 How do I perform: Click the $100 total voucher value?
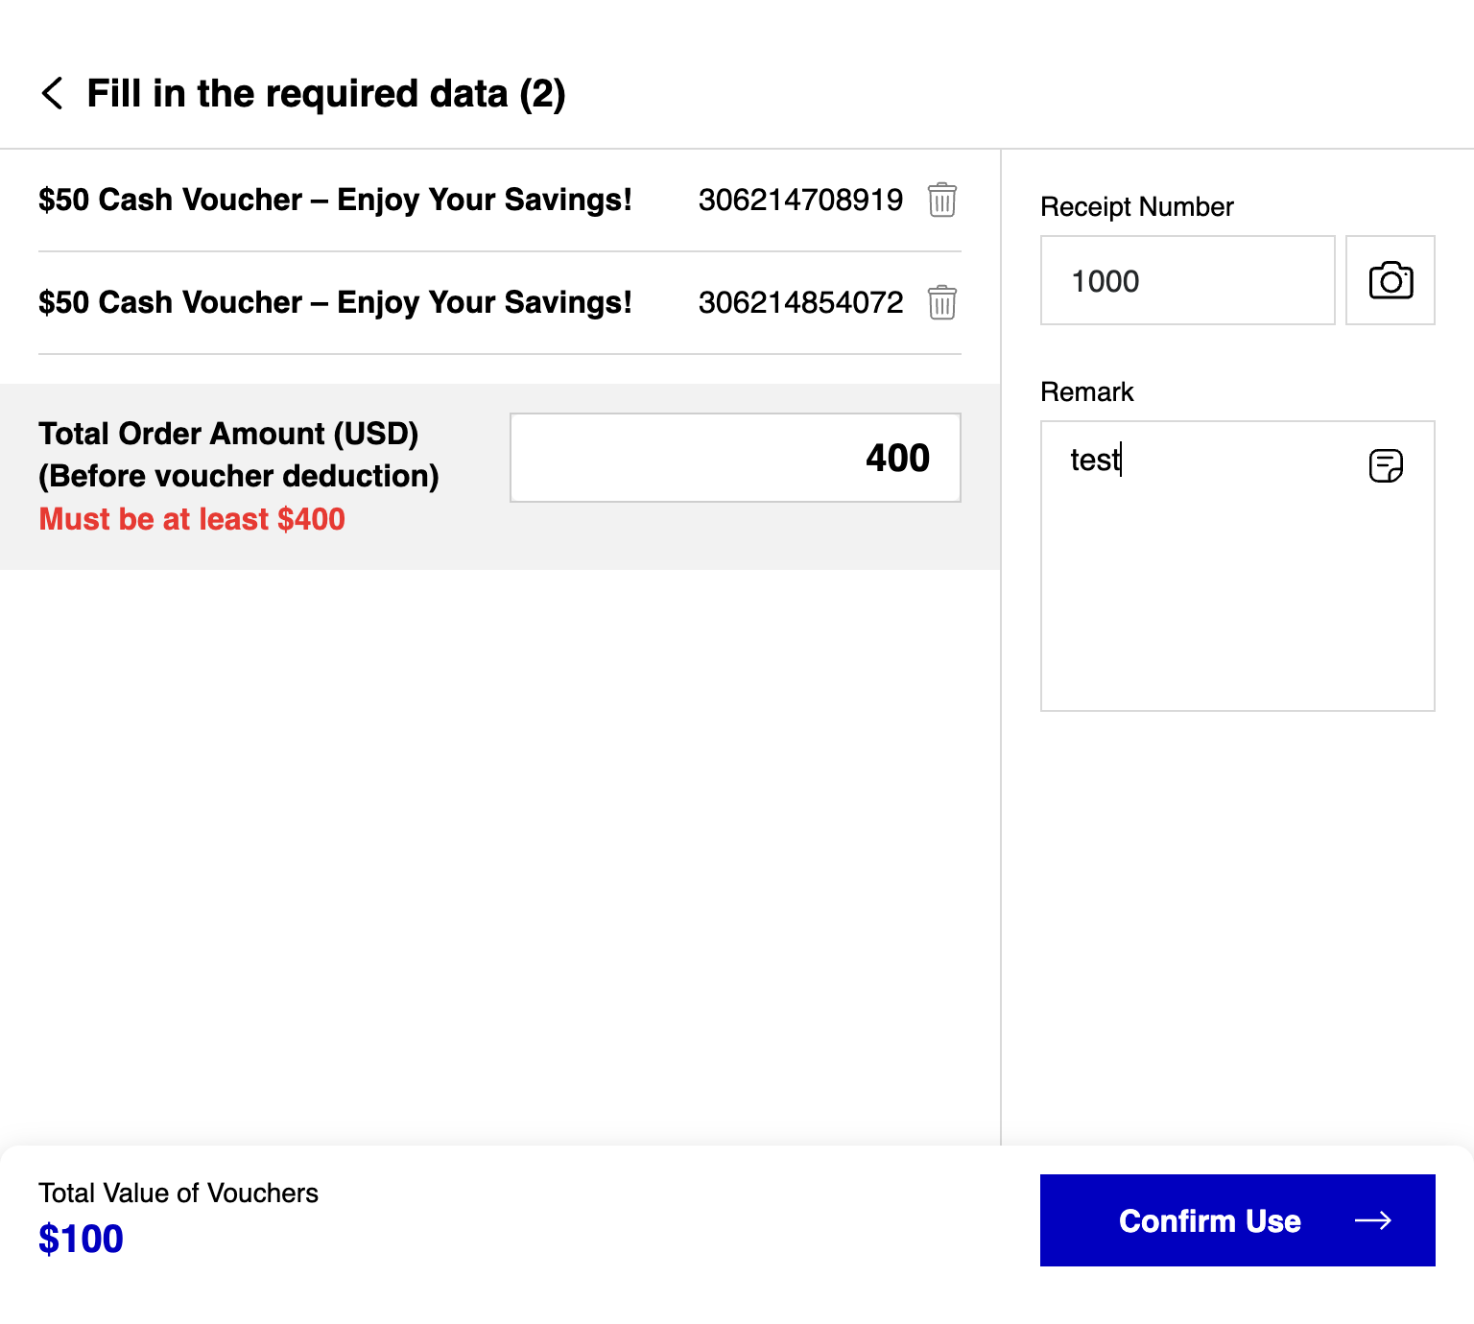tap(81, 1239)
